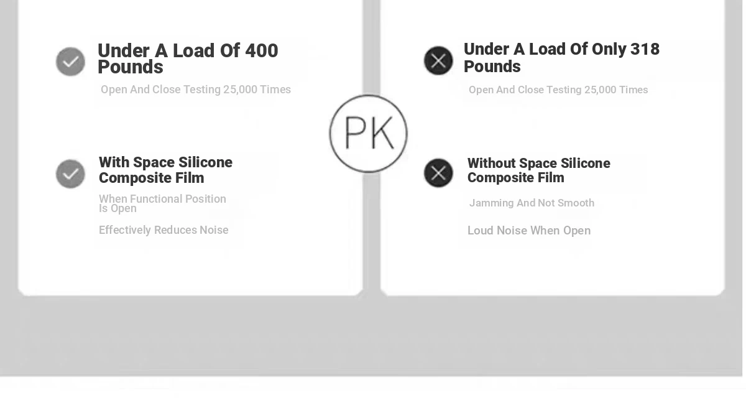Click the circular PK versus badge

pos(369,133)
